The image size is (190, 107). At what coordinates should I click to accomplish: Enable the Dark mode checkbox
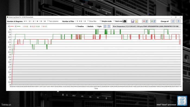tap(114, 21)
